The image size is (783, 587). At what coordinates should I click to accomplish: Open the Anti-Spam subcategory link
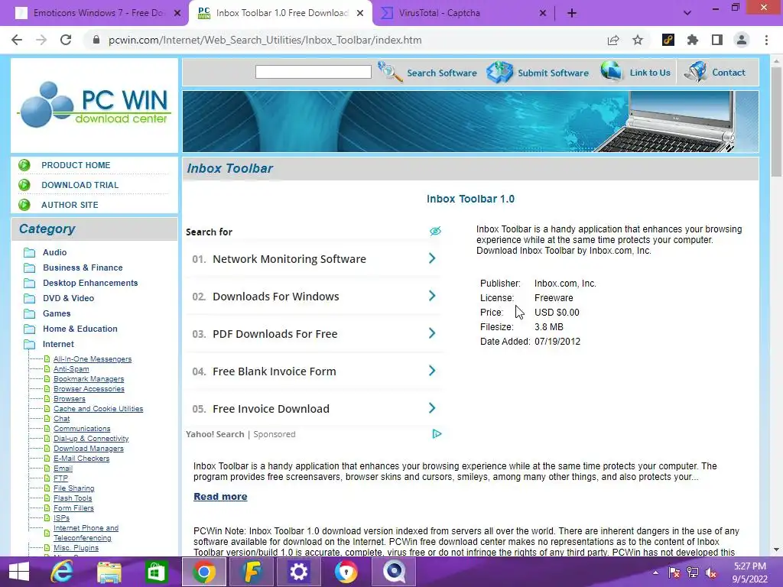coord(71,369)
